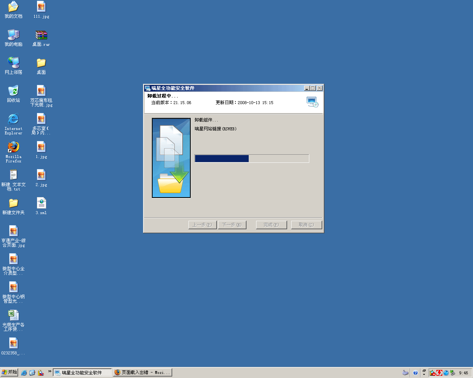Viewport: 473px width, 378px height.
Task: Click the 瑞星网站链接(RSWEB) component text
Action: point(215,129)
